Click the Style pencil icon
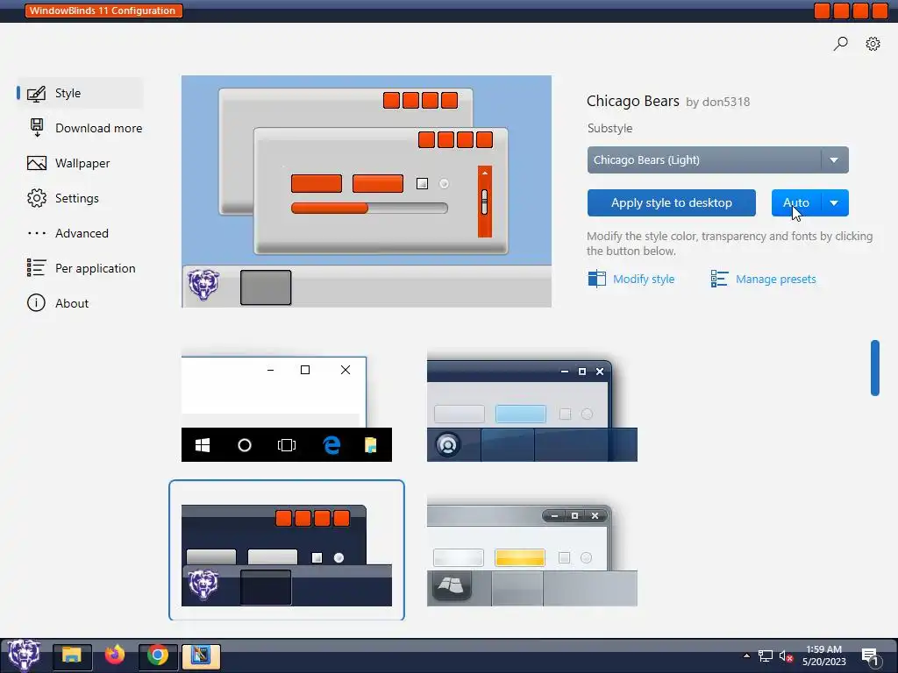The height and width of the screenshot is (673, 898). tap(36, 93)
